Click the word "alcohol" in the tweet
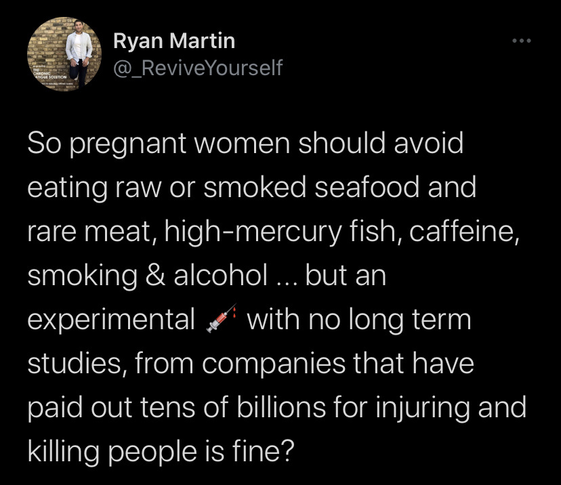Viewport: 561px width, 485px height. [x=221, y=276]
